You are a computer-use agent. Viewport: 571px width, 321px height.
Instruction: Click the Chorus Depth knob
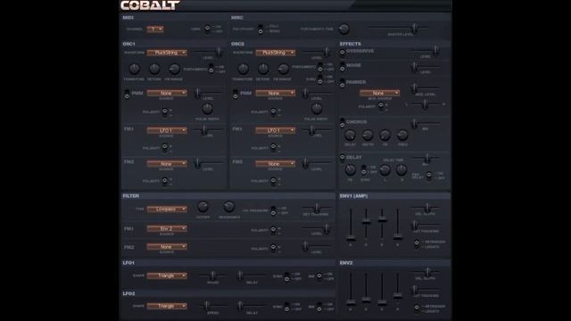tap(368, 135)
